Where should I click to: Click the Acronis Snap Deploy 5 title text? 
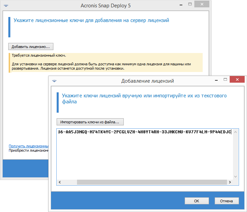(106, 6)
